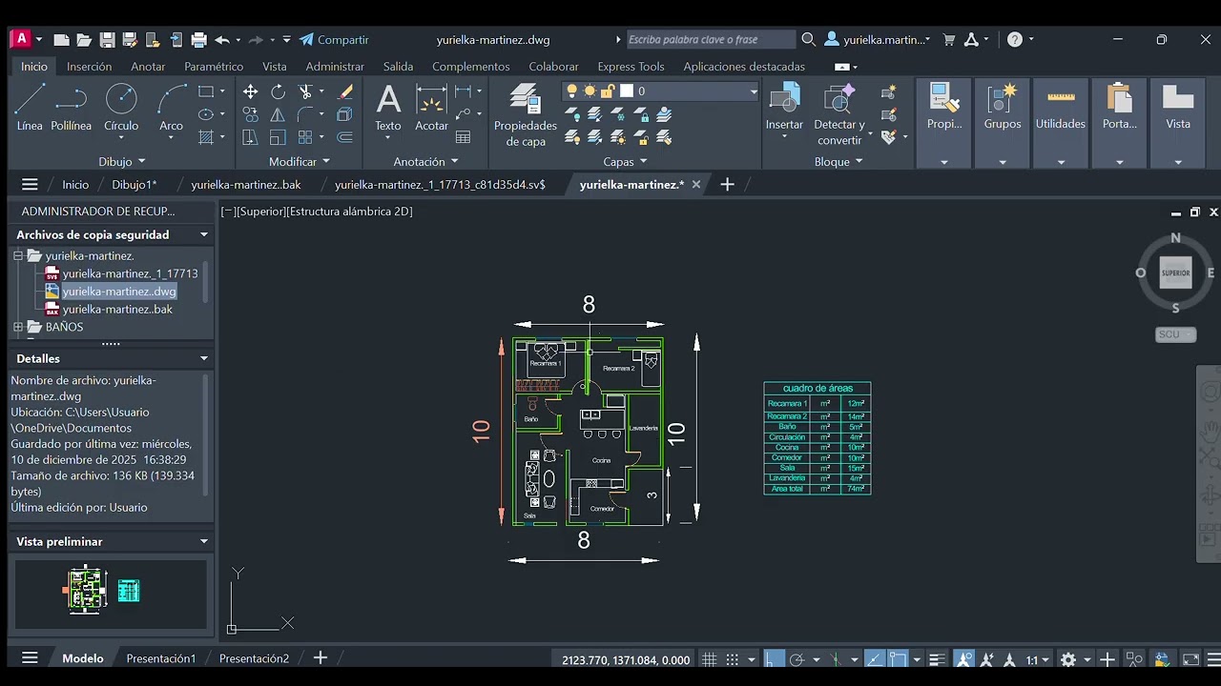This screenshot has width=1221, height=686.
Task: Expand the BAÑOS tree node
Action: point(18,327)
